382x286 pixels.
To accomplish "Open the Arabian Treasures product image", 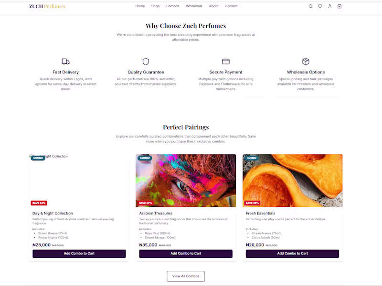I will coord(186,180).
